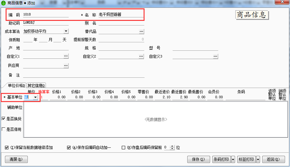The image size is (290, 167).
Task: Click the 返回 button
Action: click(x=274, y=159)
